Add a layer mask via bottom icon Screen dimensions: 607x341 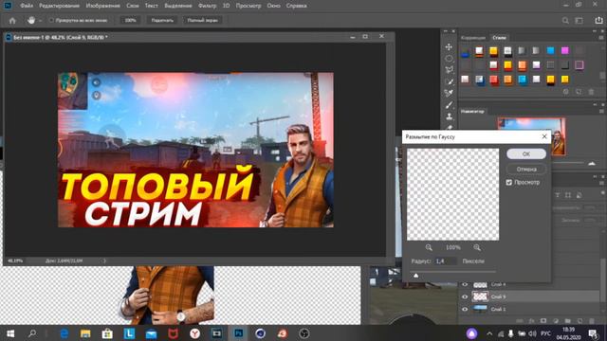pos(543,321)
